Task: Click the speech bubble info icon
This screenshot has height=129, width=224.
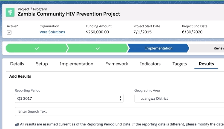Action: click(17, 125)
